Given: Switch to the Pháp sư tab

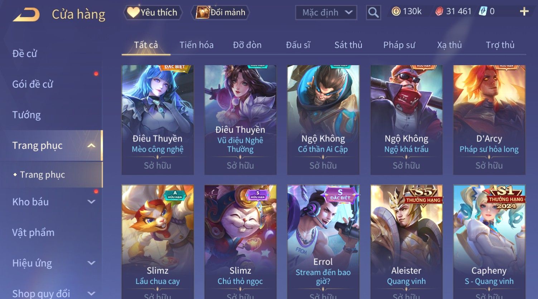Looking at the screenshot, I should click(x=399, y=45).
